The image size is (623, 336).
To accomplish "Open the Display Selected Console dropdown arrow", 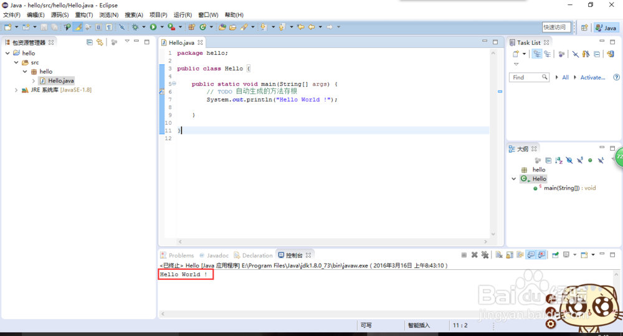I will (x=574, y=255).
